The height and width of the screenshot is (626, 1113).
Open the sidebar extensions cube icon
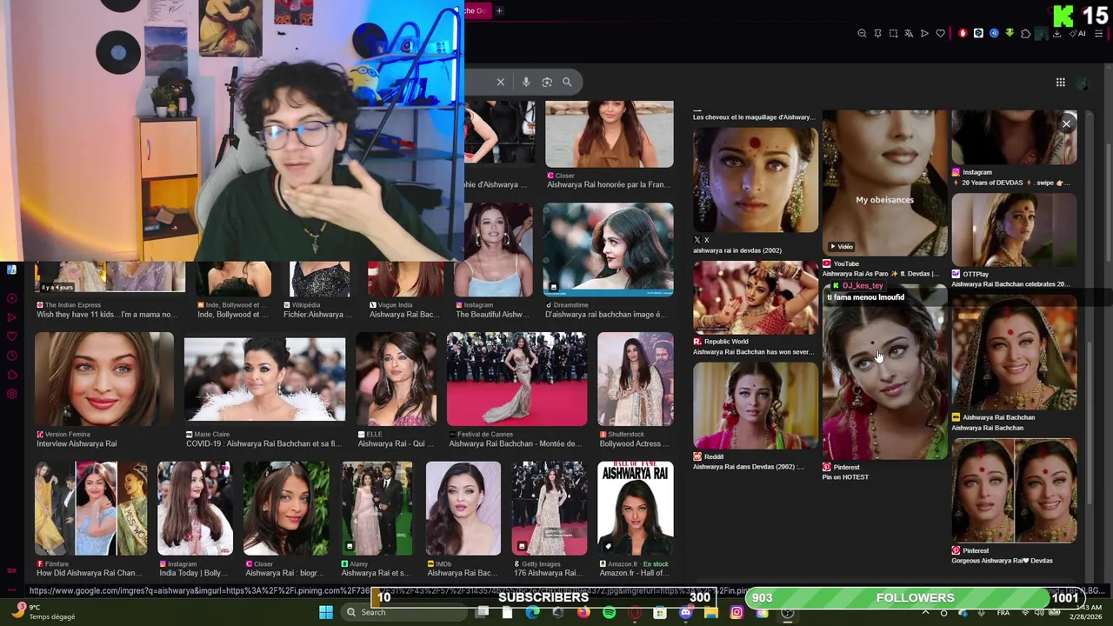12,375
